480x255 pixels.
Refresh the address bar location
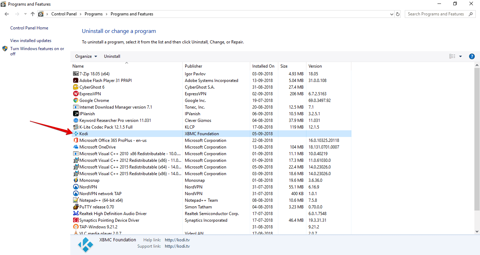tap(398, 14)
